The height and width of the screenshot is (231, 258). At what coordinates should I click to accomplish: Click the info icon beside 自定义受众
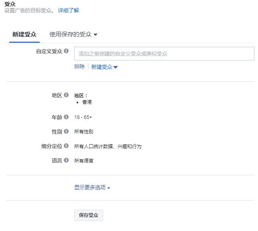pyautogui.click(x=66, y=51)
